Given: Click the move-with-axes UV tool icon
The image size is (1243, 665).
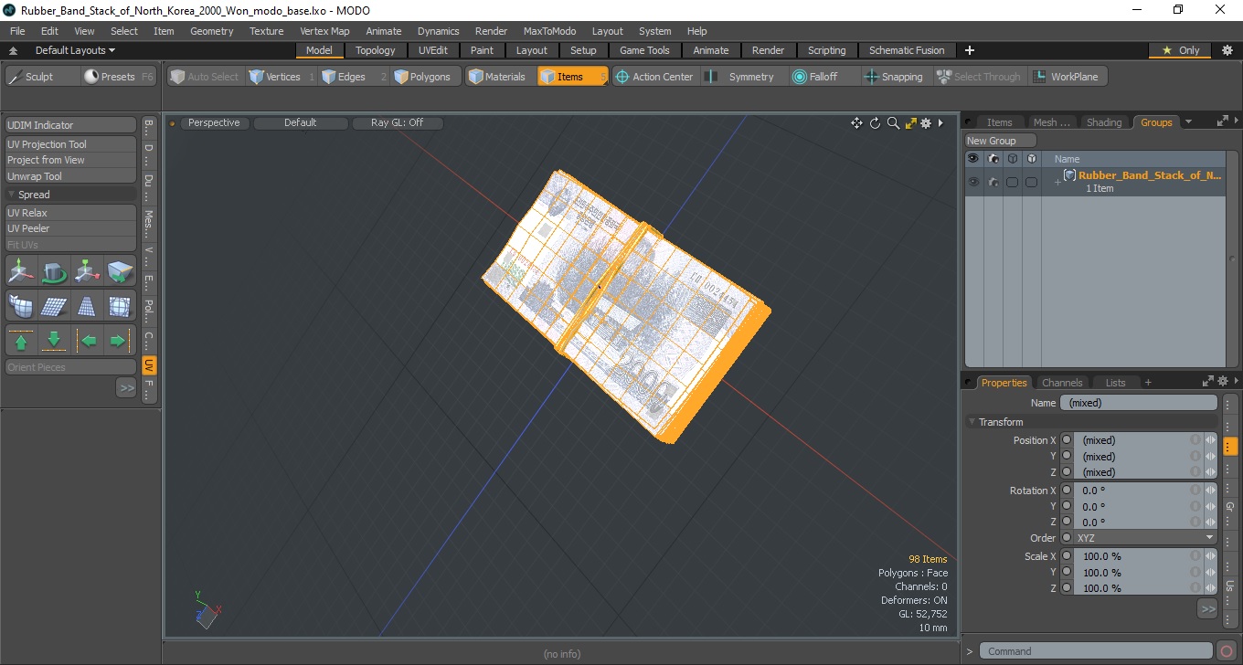Looking at the screenshot, I should tap(21, 271).
